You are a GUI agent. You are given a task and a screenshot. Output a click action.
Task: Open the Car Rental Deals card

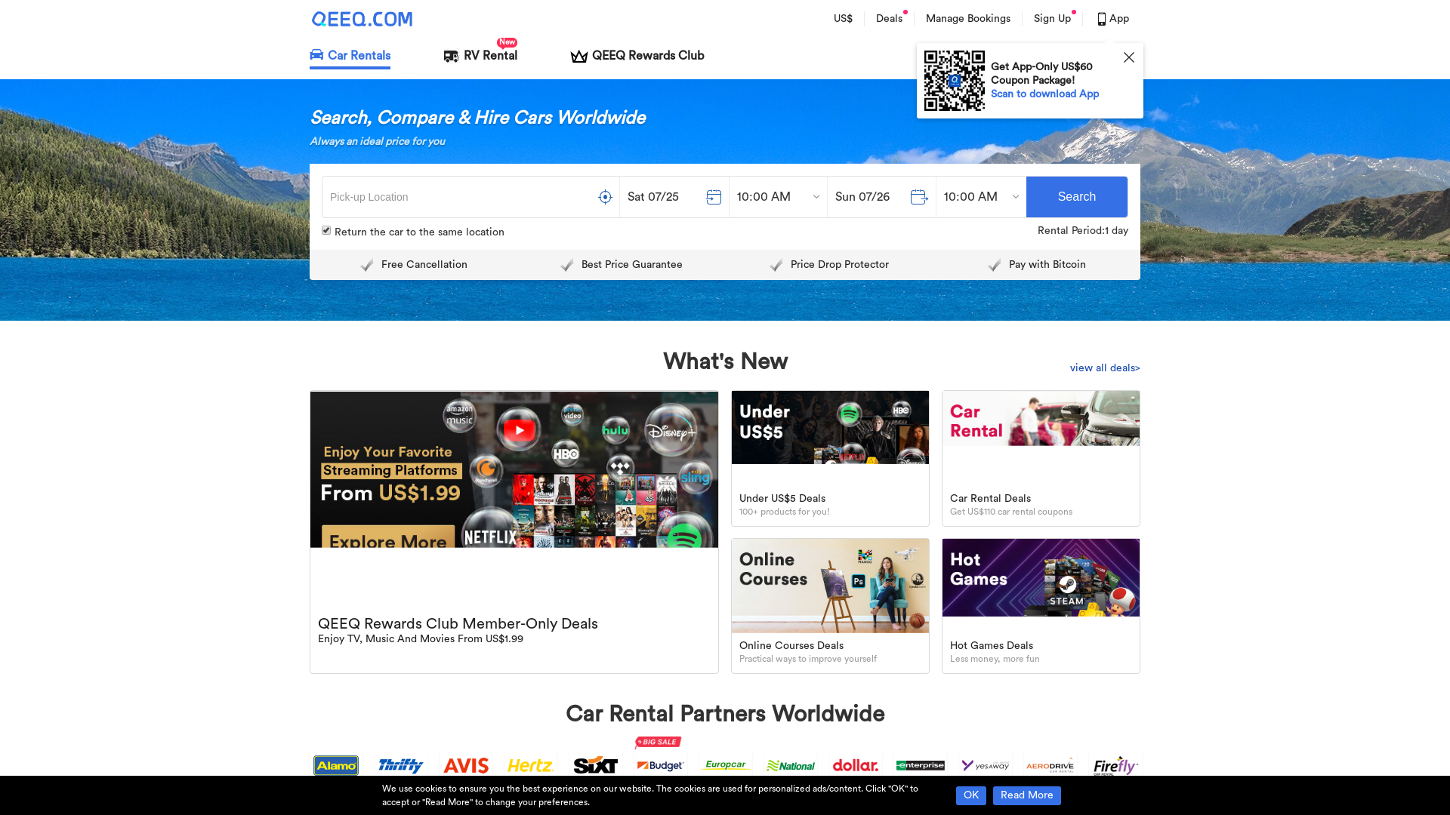coord(1041,458)
